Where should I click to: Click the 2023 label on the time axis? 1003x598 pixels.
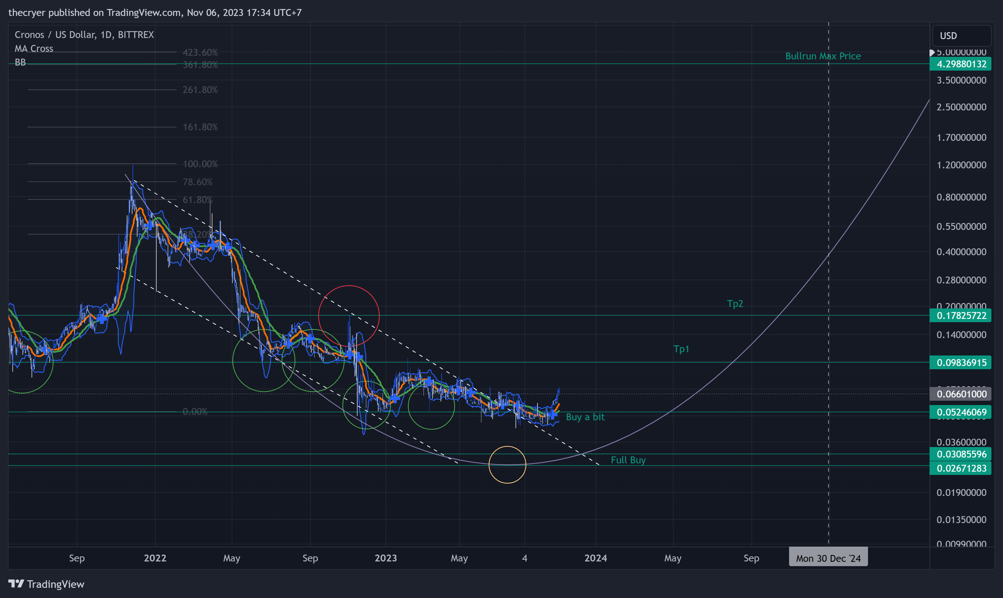point(385,558)
